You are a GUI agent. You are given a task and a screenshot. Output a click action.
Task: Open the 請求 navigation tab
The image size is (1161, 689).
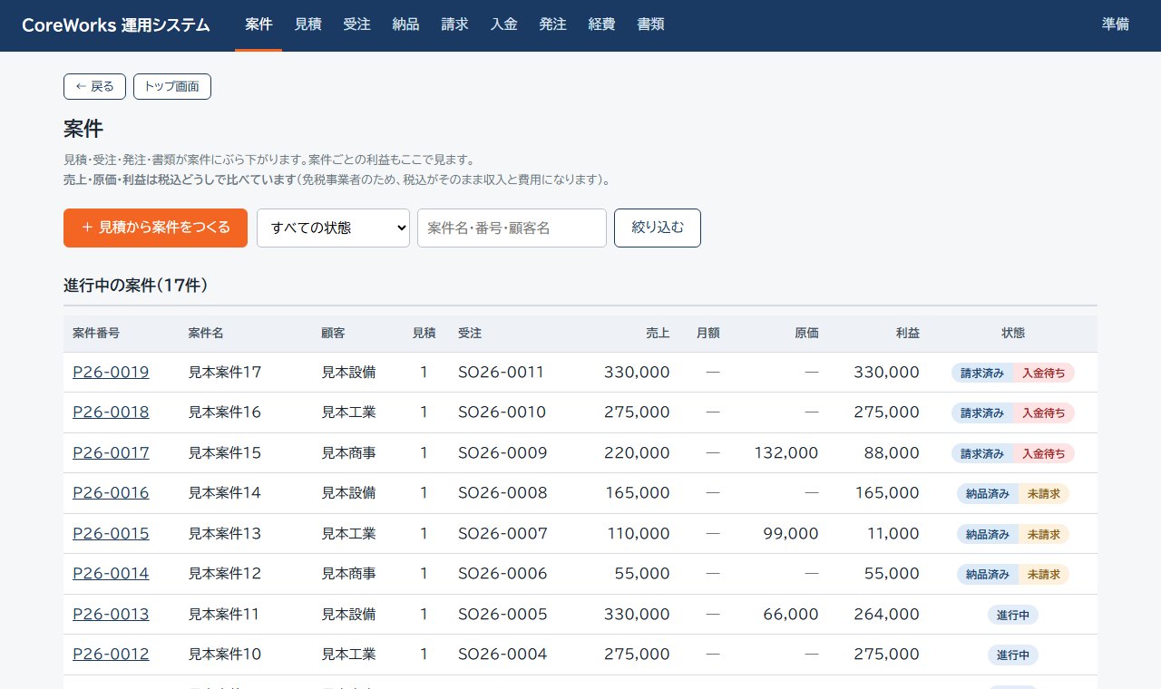[x=454, y=24]
